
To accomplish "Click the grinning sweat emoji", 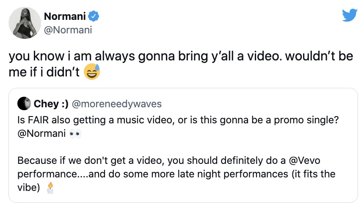I will 92,73.
